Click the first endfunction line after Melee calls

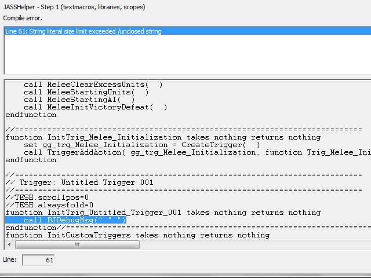coord(31,115)
